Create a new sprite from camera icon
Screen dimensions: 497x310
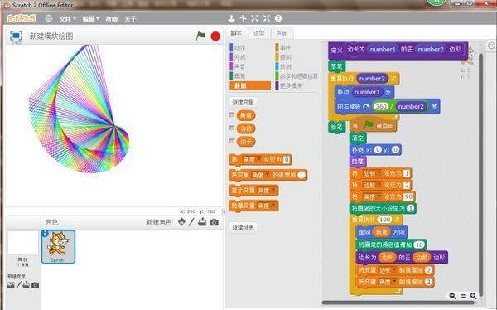(x=215, y=222)
